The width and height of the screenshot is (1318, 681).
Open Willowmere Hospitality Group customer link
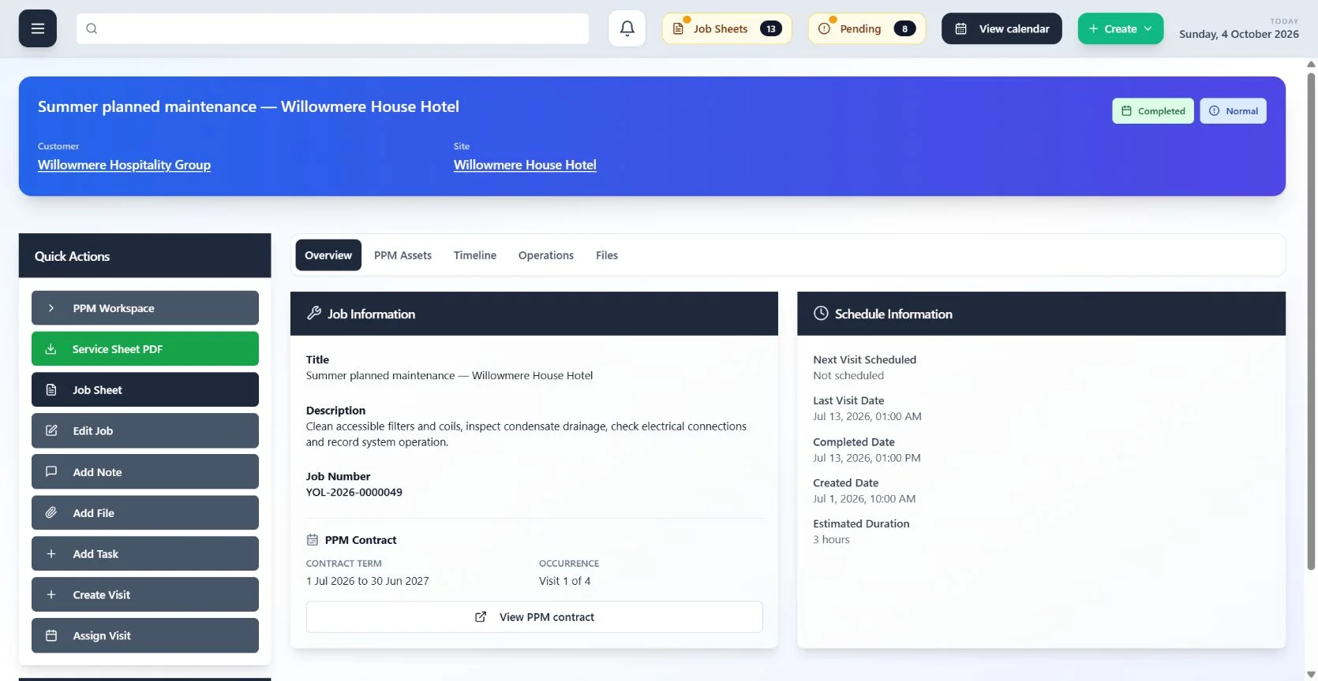124,165
